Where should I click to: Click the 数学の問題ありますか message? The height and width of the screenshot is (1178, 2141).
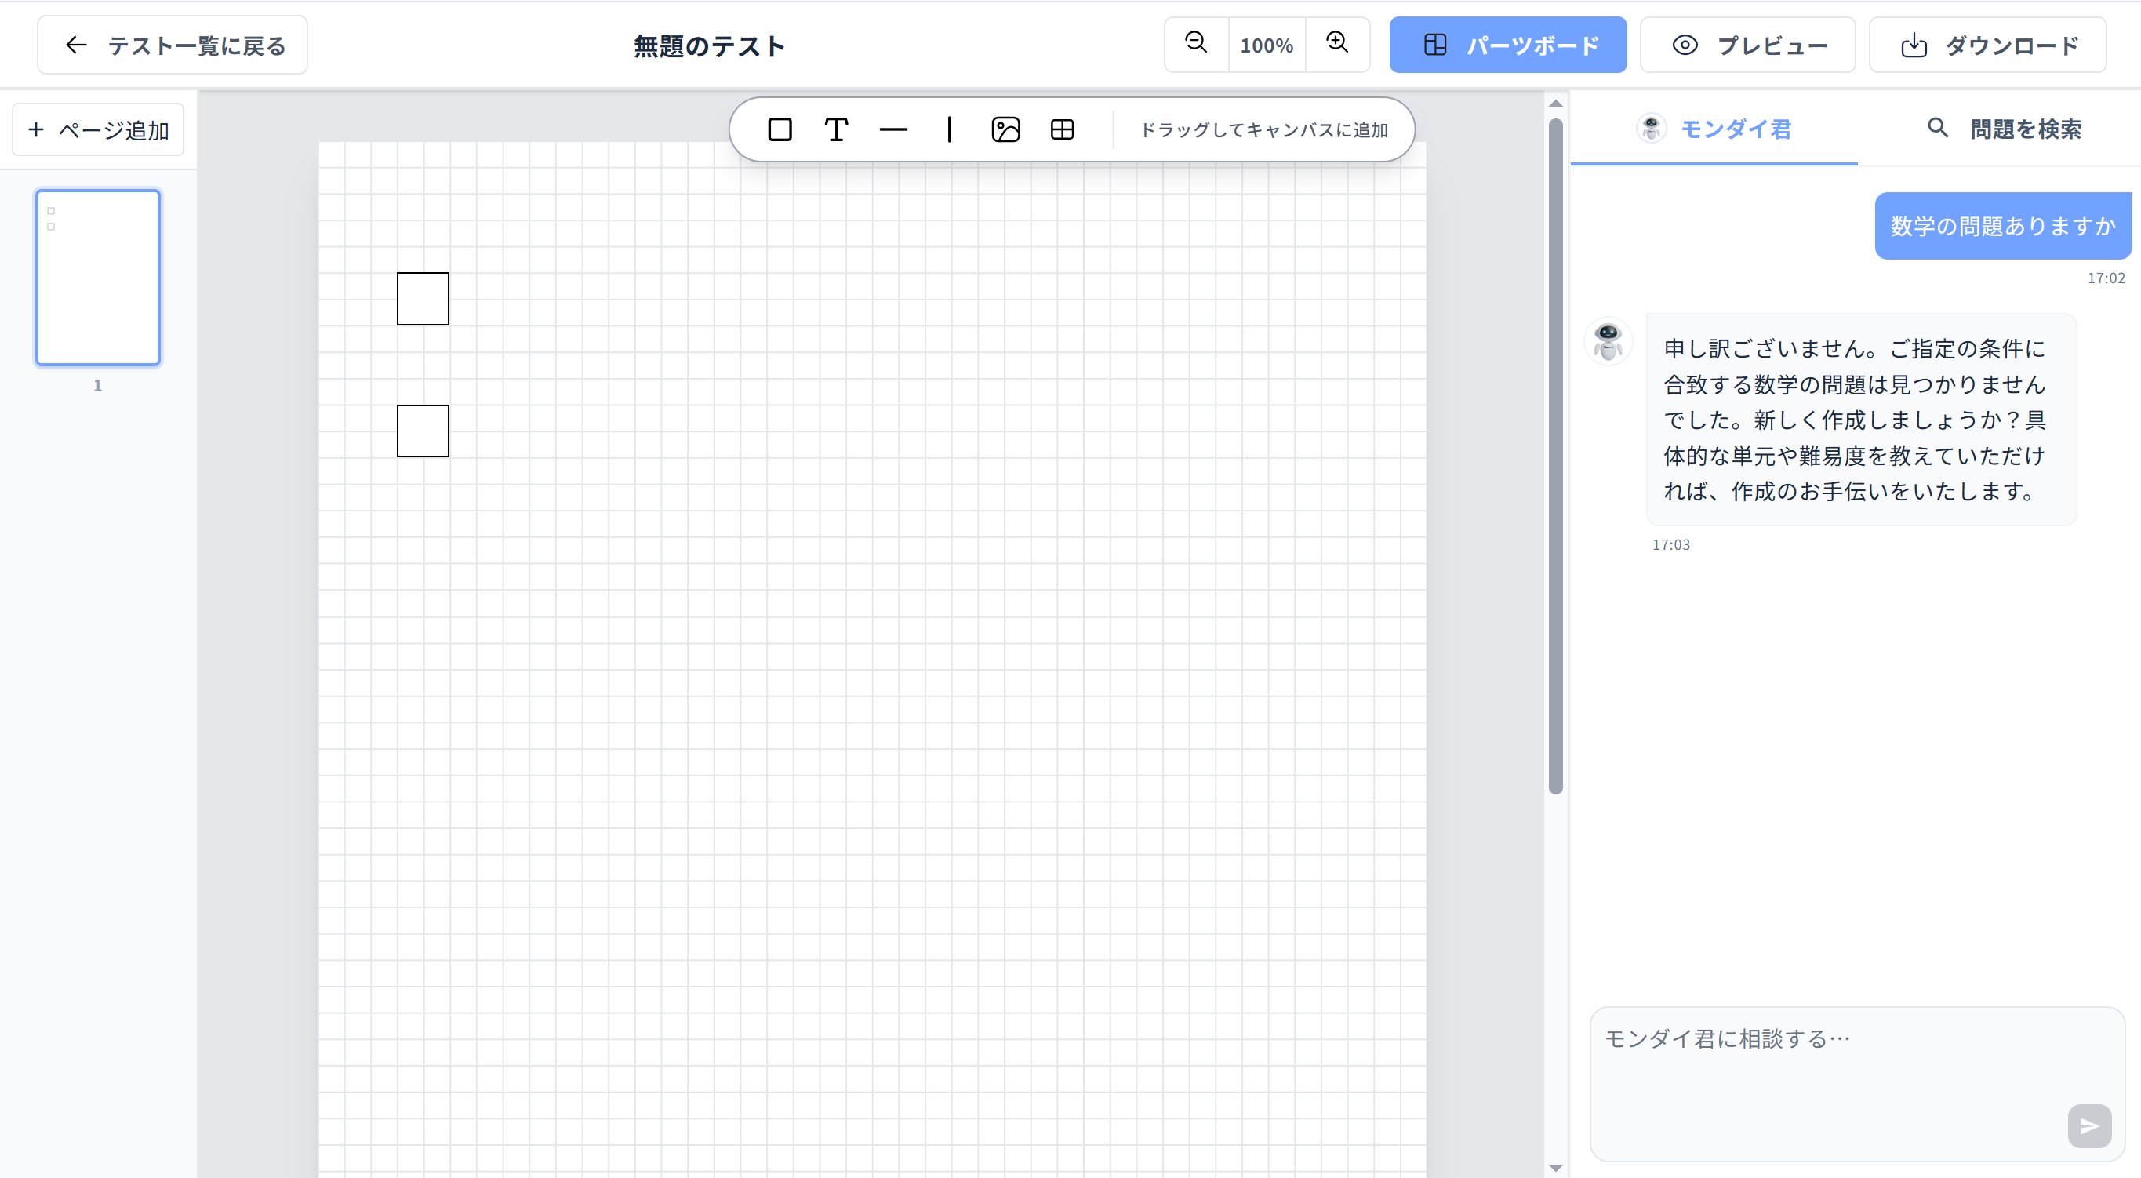click(x=2003, y=226)
